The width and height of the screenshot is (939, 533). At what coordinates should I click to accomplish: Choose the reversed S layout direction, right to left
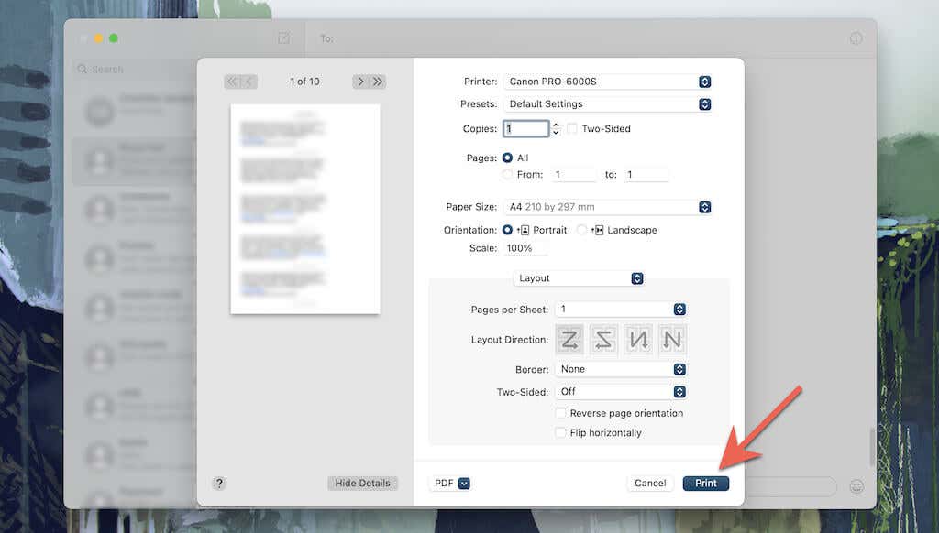(x=603, y=340)
